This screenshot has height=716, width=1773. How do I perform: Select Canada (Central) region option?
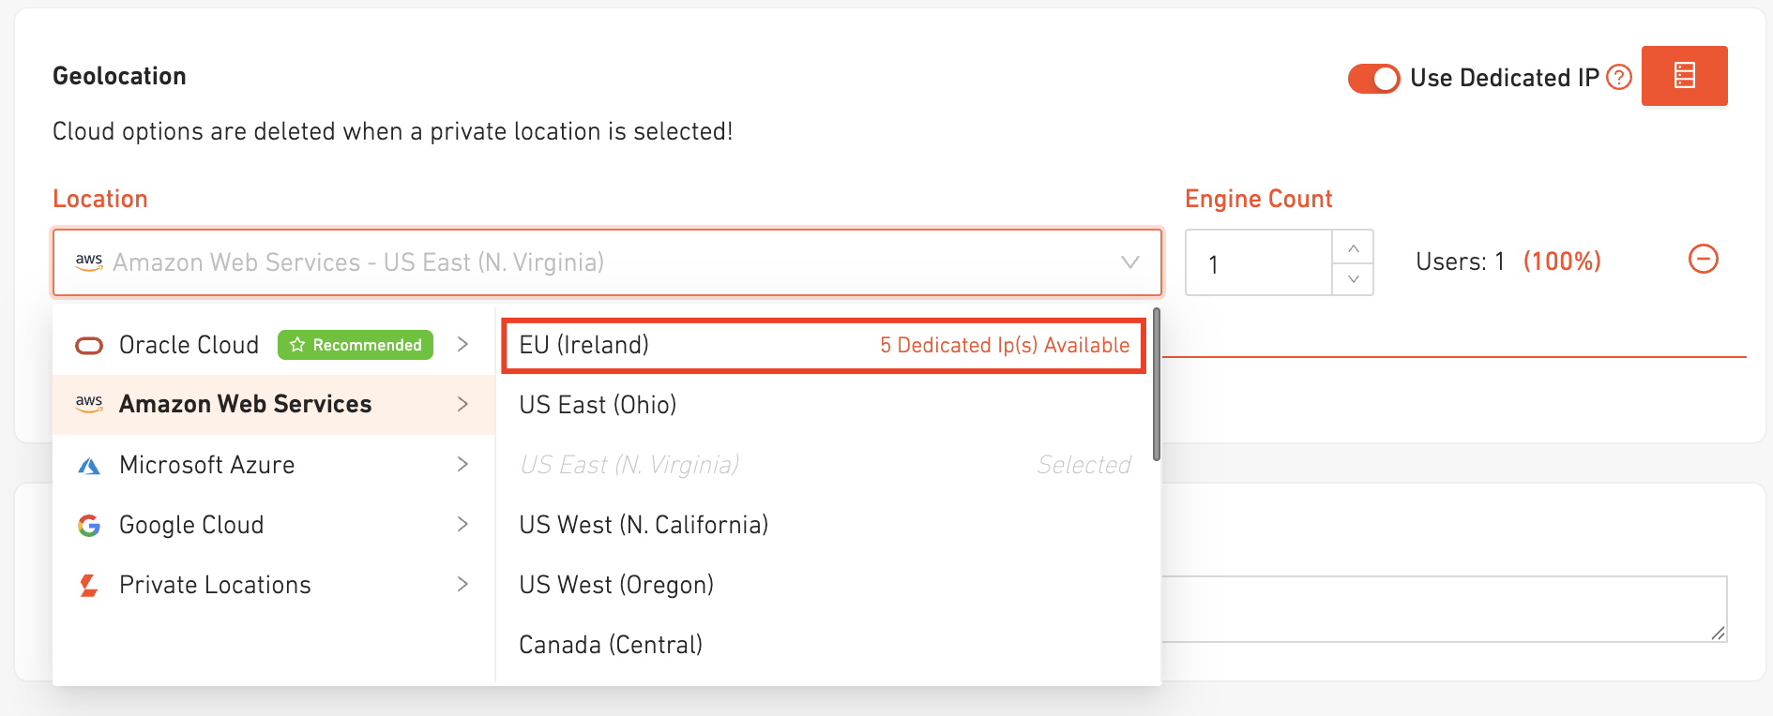pos(611,645)
